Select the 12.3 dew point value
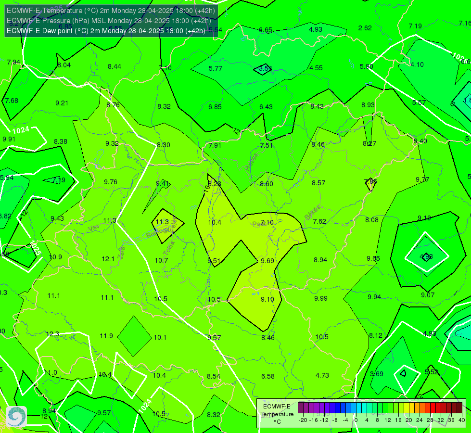The image size is (471, 433). point(52,334)
